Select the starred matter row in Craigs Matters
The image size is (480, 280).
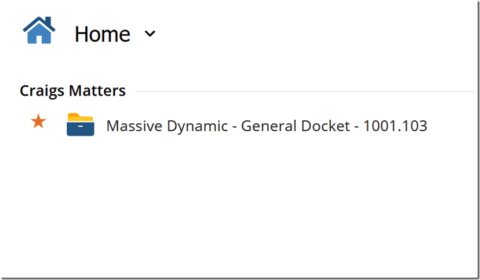point(228,124)
